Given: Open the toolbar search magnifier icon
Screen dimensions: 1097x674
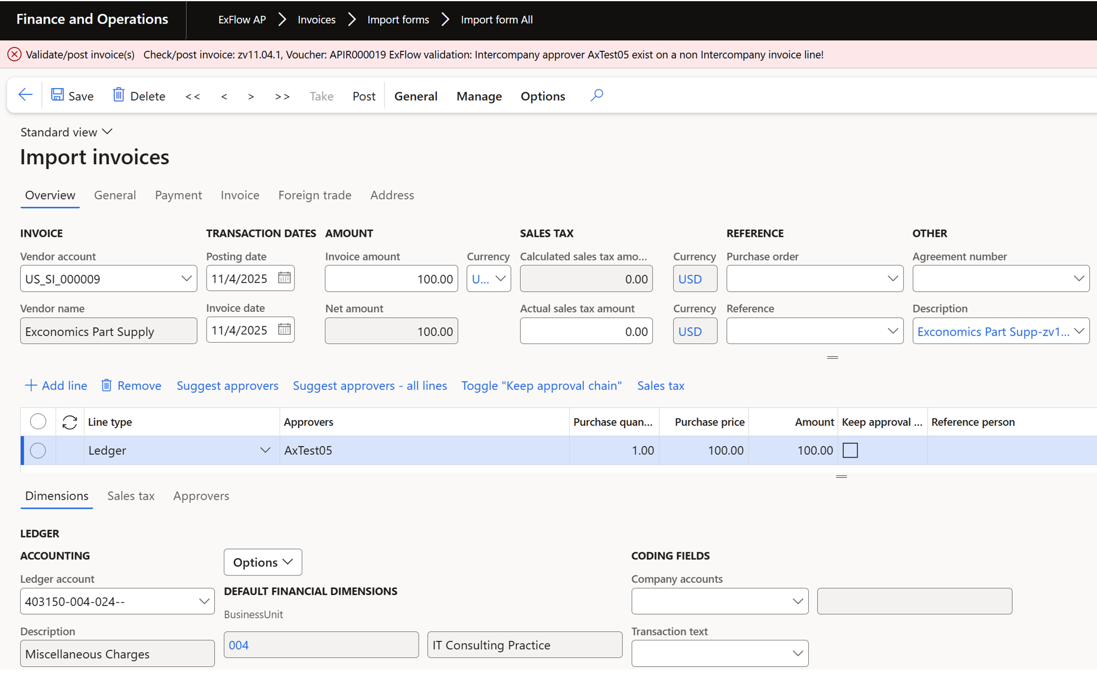Looking at the screenshot, I should pos(596,95).
